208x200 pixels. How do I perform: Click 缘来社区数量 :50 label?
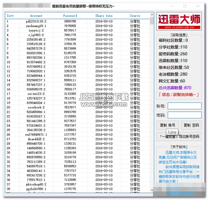(174, 67)
